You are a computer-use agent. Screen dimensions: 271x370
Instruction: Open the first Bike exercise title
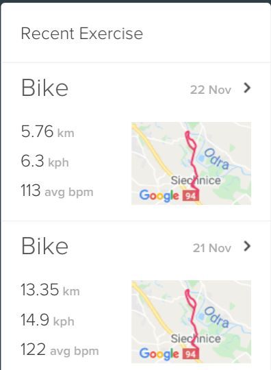tap(44, 88)
